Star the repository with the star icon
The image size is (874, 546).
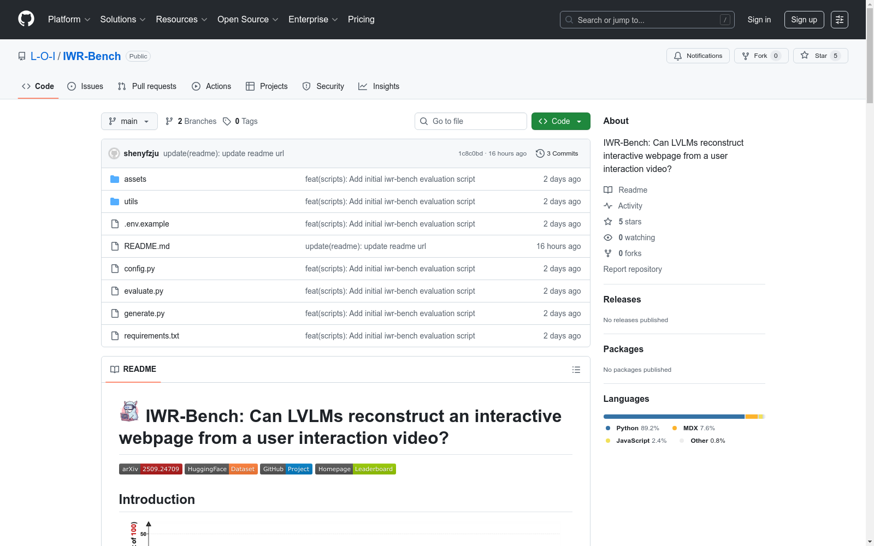(x=805, y=55)
